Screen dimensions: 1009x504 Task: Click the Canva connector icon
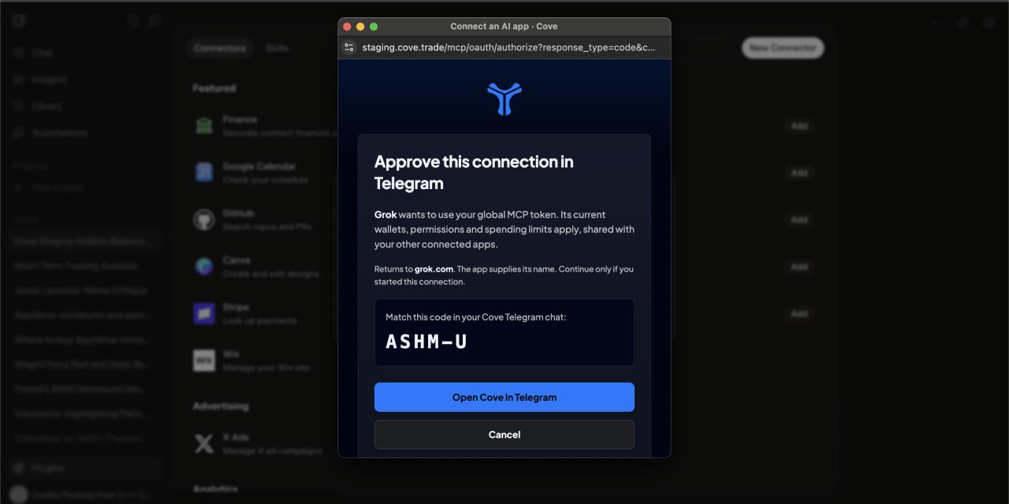pyautogui.click(x=204, y=267)
